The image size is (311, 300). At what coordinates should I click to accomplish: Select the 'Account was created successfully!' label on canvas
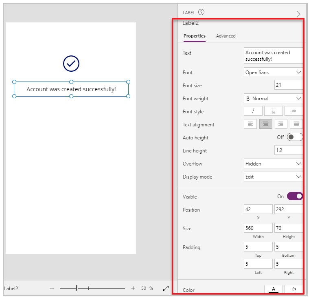pos(71,89)
